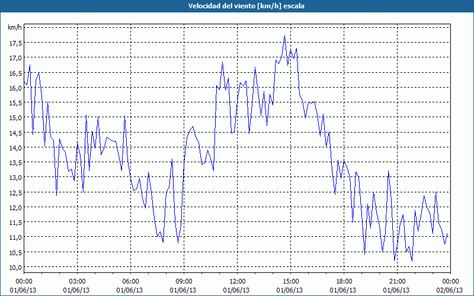474x296 pixels.
Task: Select the 14,5 y-axis label
Action: coord(15,133)
